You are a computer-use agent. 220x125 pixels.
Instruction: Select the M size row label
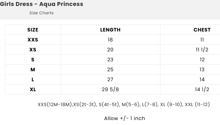pyautogui.click(x=33, y=70)
